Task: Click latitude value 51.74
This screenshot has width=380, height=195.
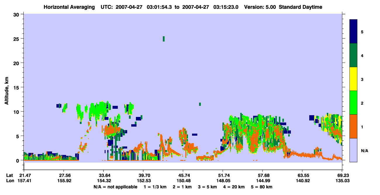Action: [223, 175]
